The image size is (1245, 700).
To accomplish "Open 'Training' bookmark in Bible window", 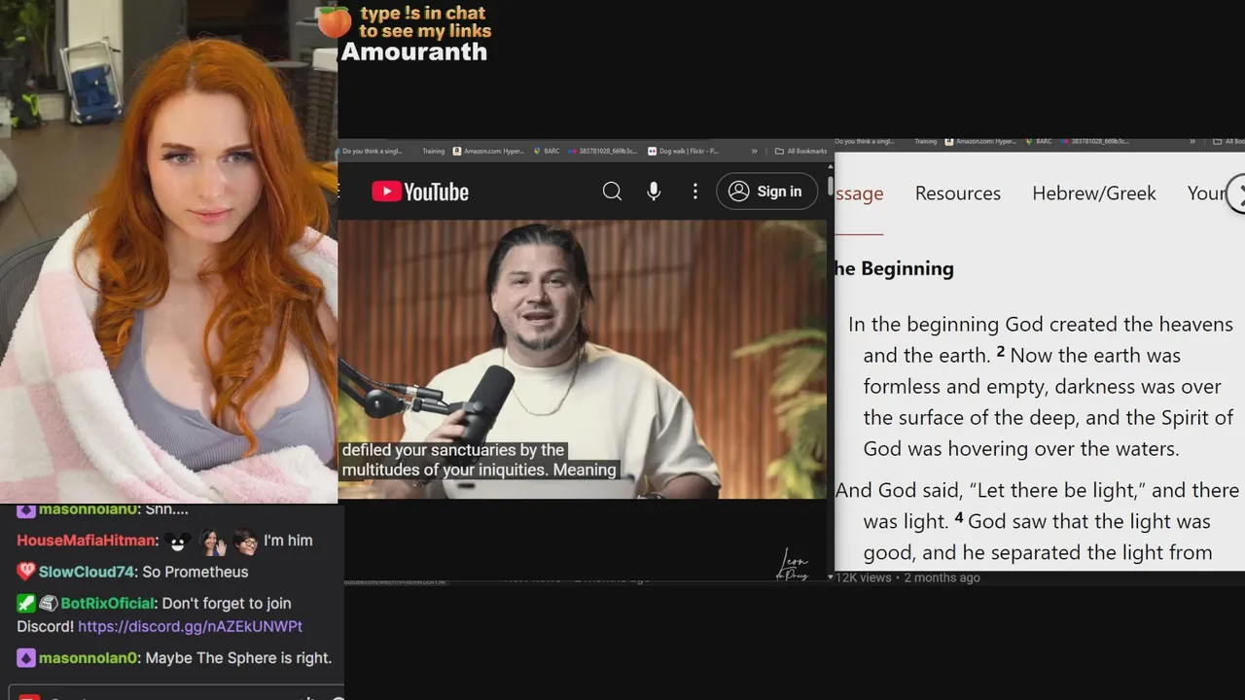I will tap(925, 141).
